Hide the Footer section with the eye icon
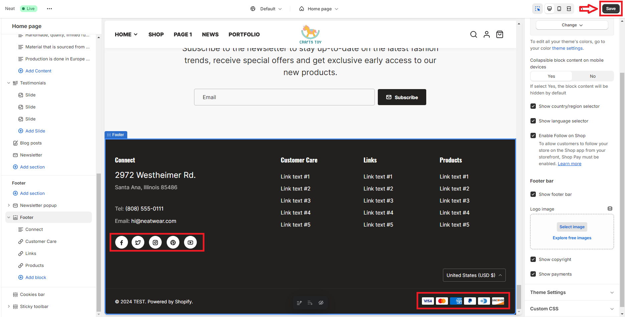 321,303
